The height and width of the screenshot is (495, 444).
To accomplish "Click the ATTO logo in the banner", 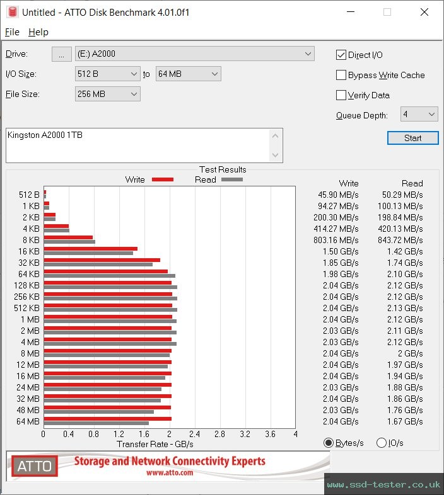I will pyautogui.click(x=35, y=466).
